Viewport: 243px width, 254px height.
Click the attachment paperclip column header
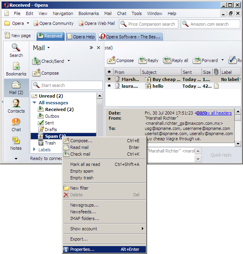point(216,72)
